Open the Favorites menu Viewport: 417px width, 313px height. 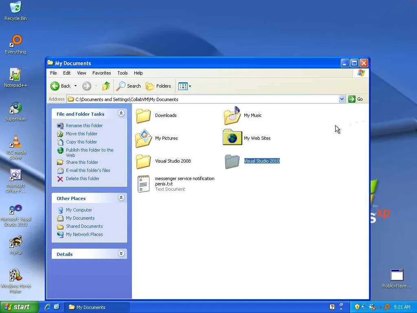click(x=101, y=73)
